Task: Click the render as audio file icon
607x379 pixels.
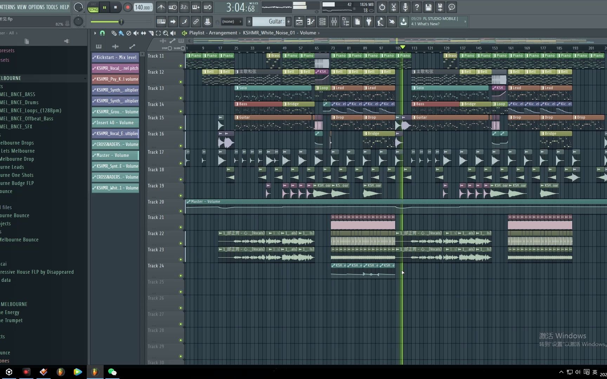Action: [440, 7]
